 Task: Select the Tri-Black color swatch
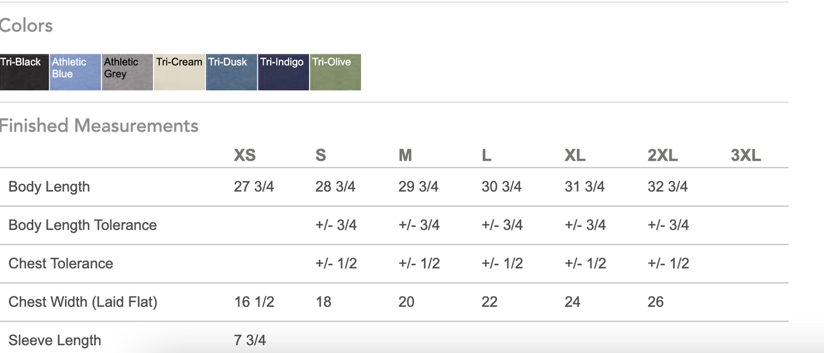(x=24, y=72)
